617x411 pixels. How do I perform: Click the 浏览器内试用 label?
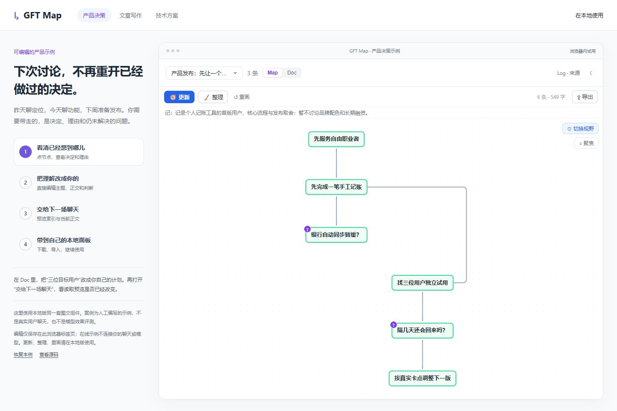[x=582, y=51]
